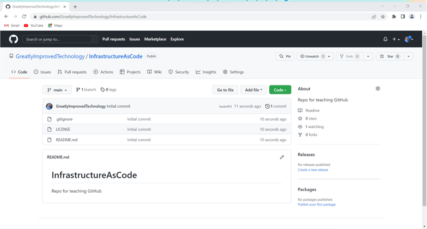Expand the main branch dropdown
Screen dimensions: 427x229
pos(57,90)
